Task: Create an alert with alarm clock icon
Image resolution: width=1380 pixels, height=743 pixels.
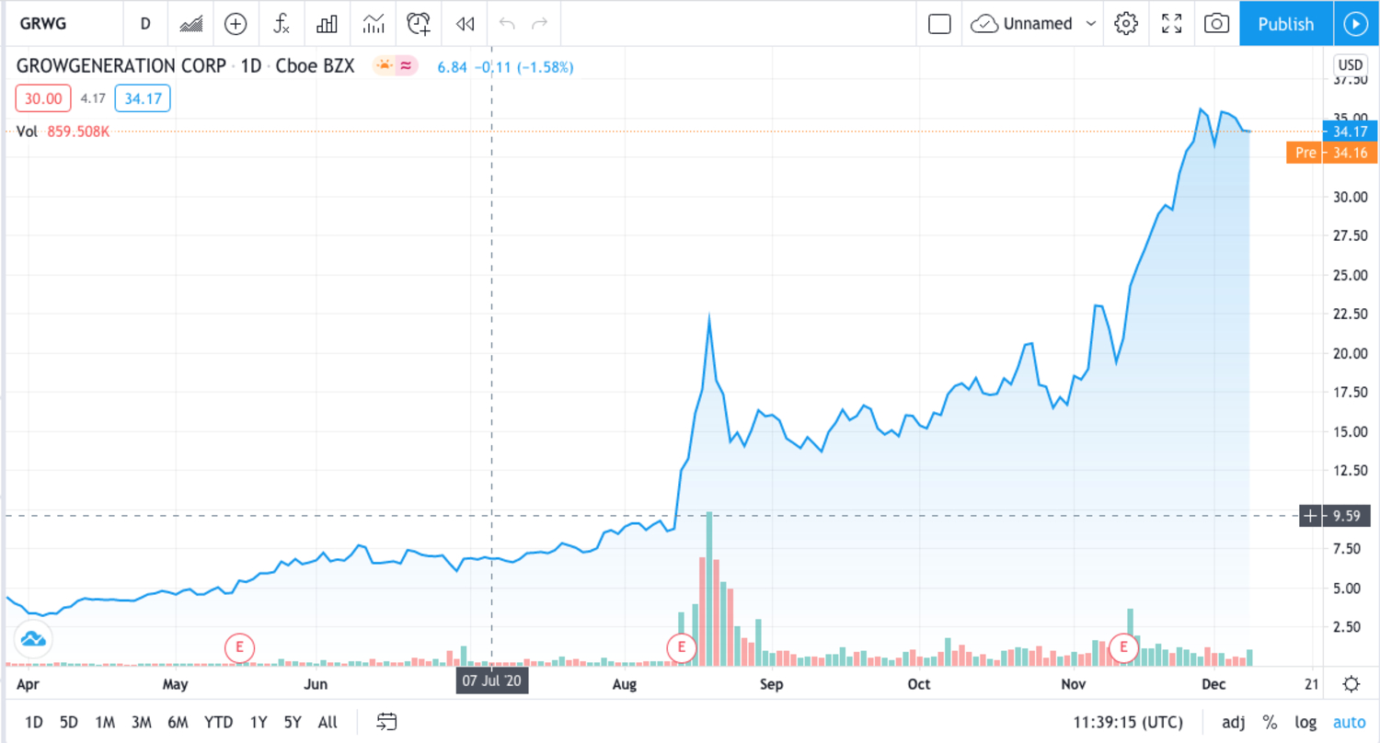Action: pos(420,24)
